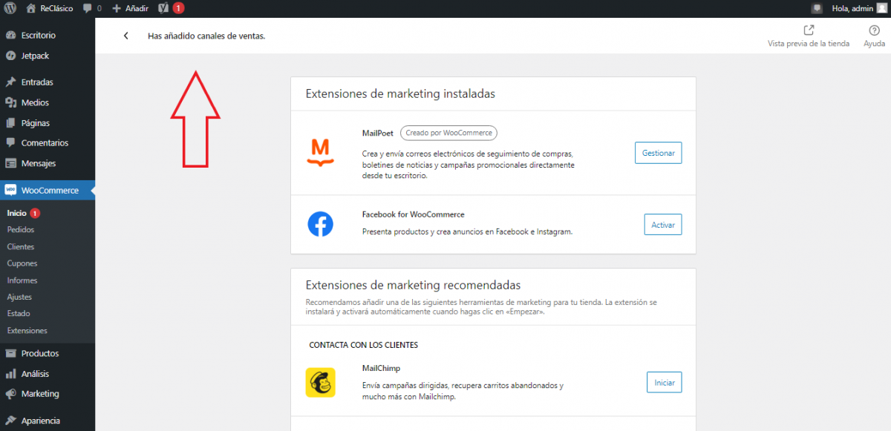Open store preview external link icon
This screenshot has height=431, width=891.
(809, 30)
